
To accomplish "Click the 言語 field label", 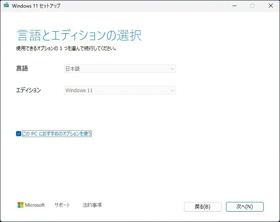I will coord(22,69).
